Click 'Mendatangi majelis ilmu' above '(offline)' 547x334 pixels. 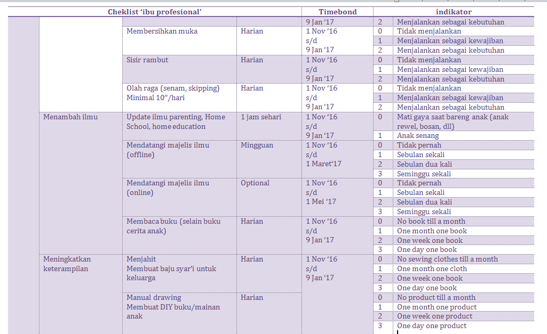pos(168,145)
